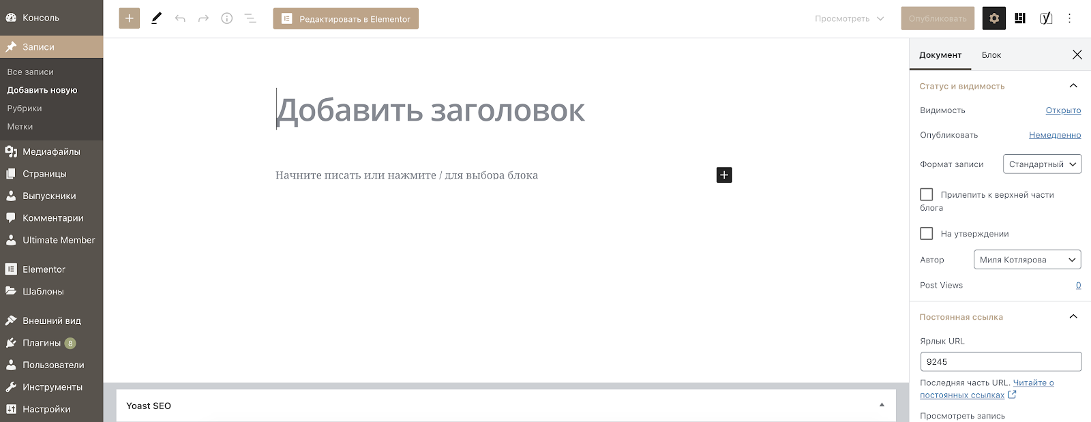The image size is (1091, 422).
Task: Click the 'Ярлык URL' input field
Action: click(1000, 362)
